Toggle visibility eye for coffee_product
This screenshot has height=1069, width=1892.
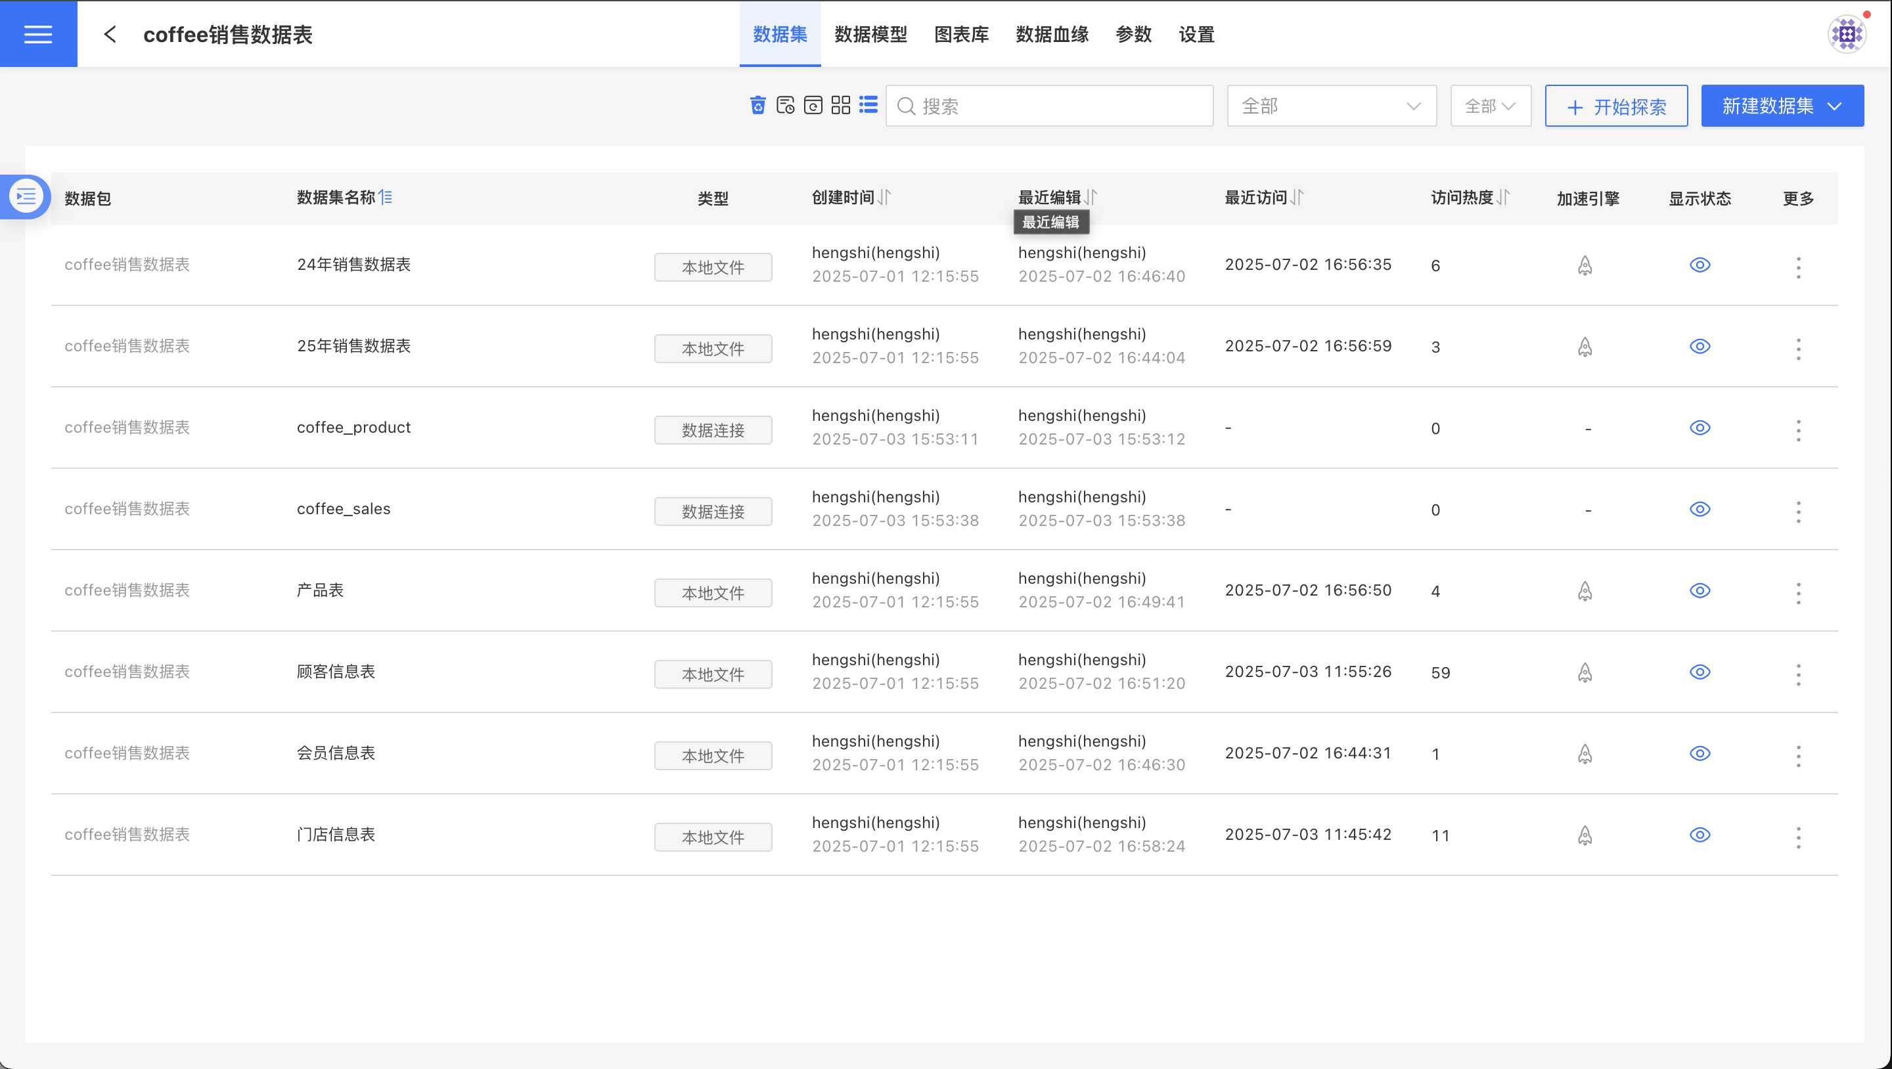1700,428
